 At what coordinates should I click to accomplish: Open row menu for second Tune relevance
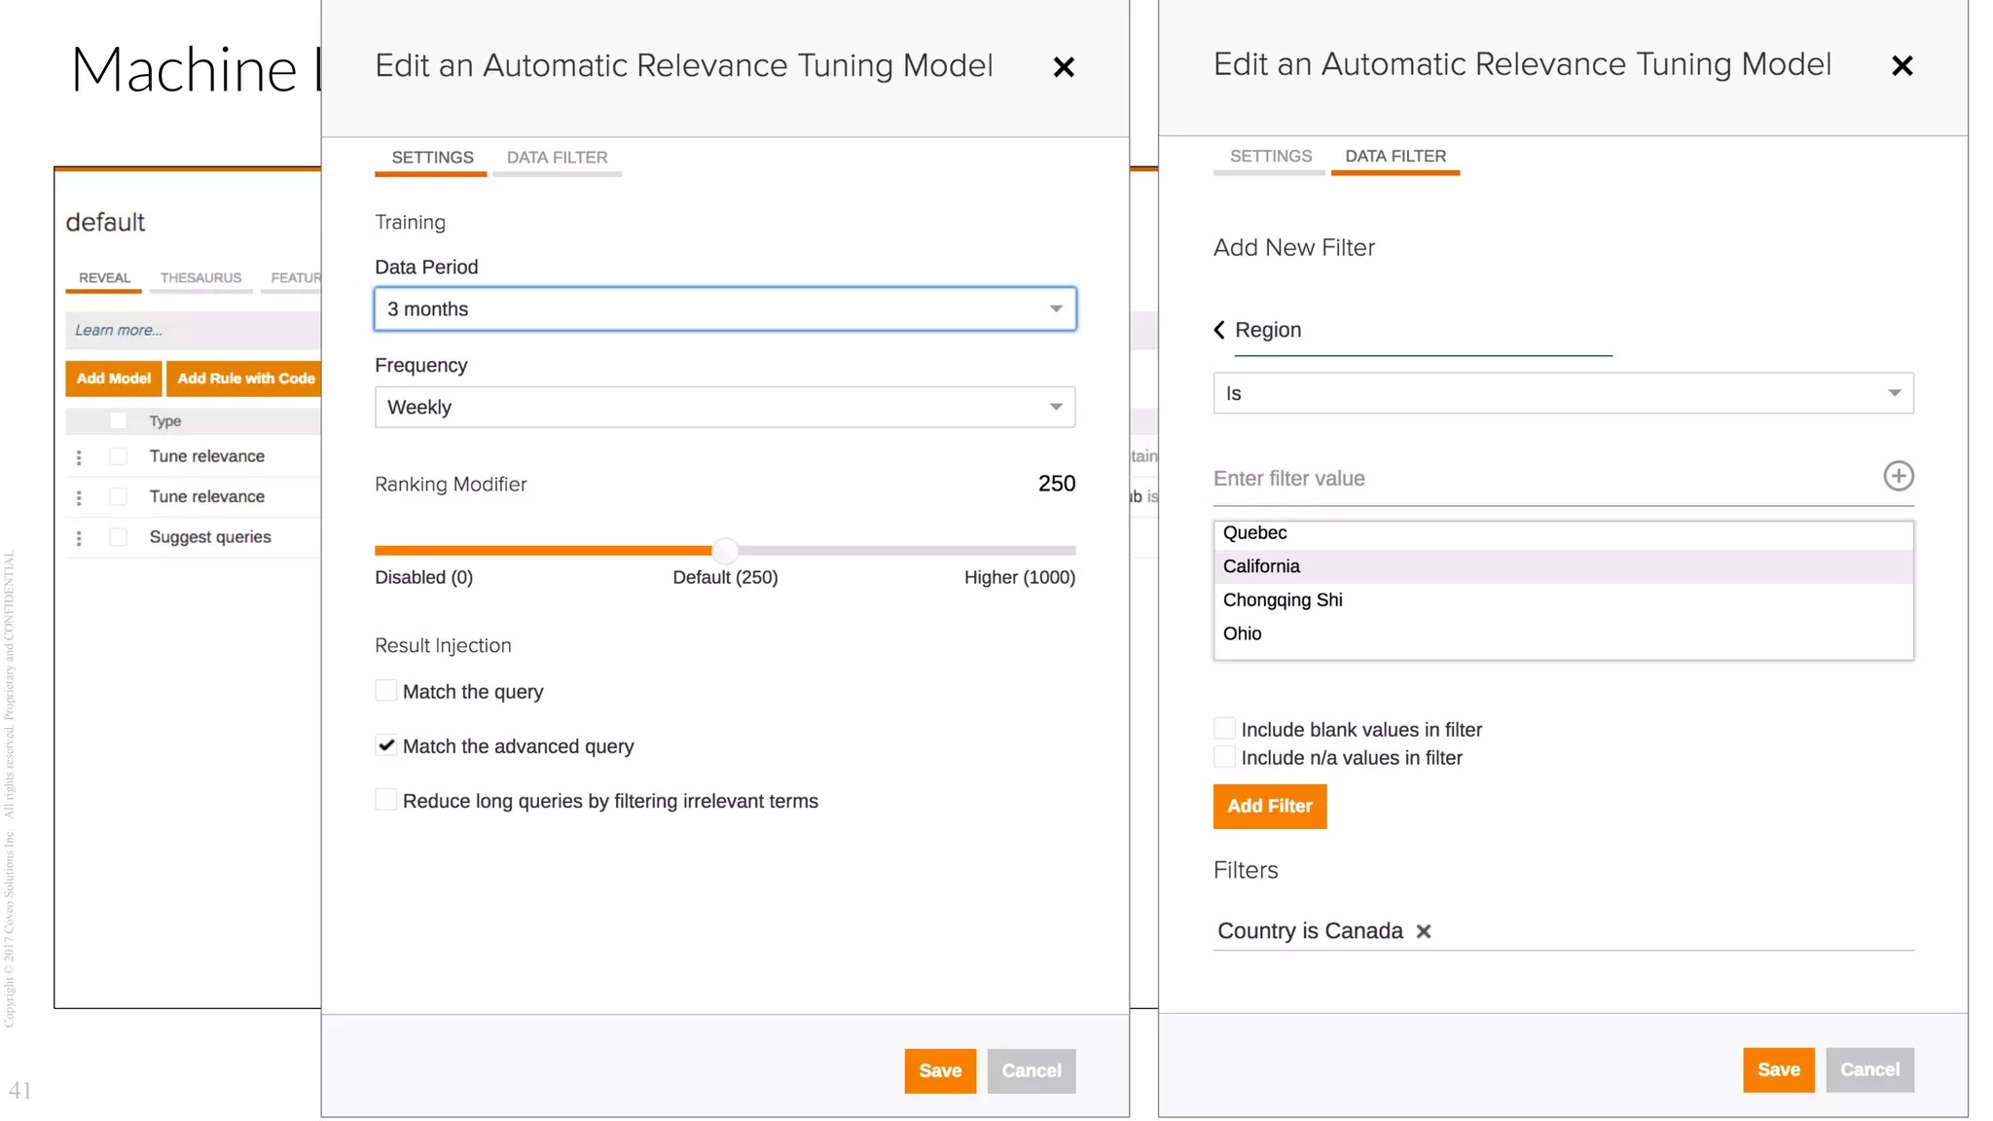pos(79,497)
